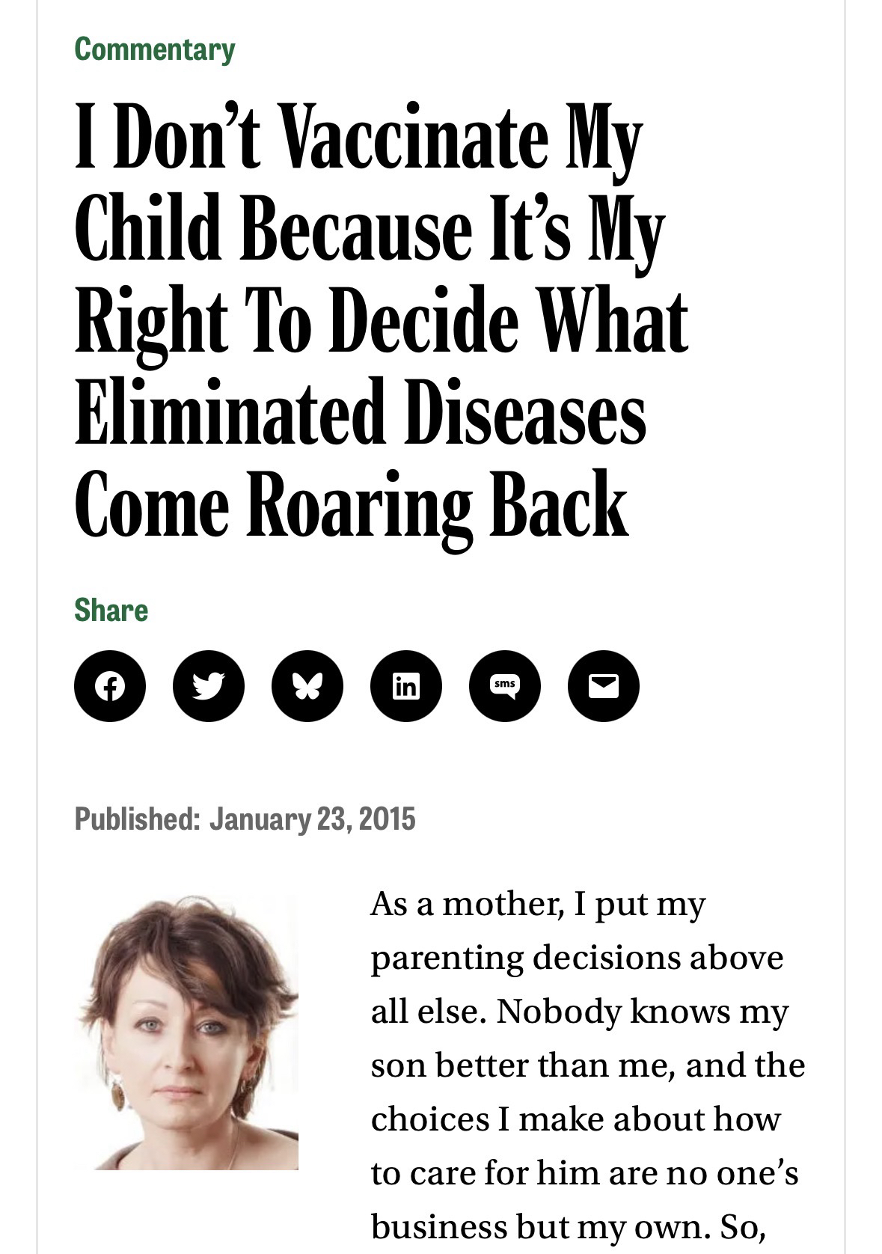Viewport: 882px width, 1254px height.
Task: Share the article on Twitter
Action: coord(209,686)
